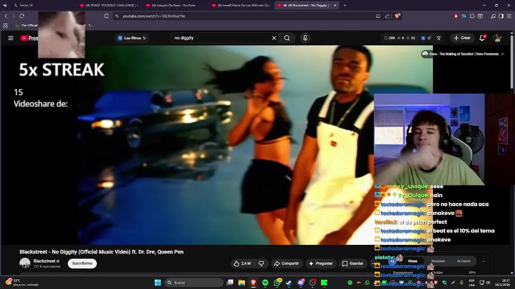Open YouTube notifications bell
Screen dimensions: 515x289
[x=482, y=38]
